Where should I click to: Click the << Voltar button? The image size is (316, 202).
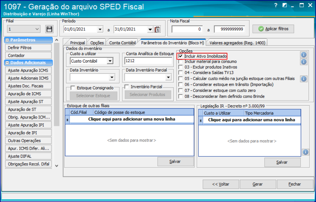221,184
